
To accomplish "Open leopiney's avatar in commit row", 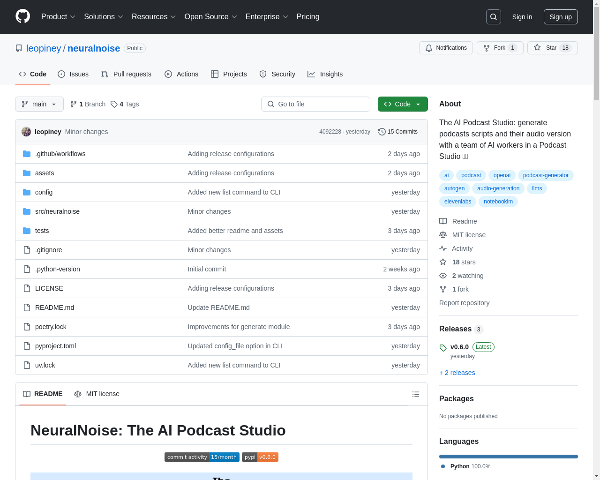I will [x=26, y=132].
